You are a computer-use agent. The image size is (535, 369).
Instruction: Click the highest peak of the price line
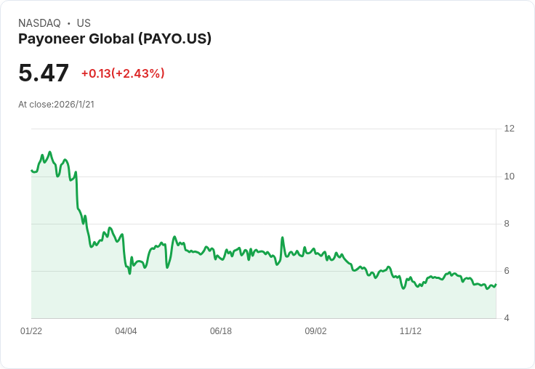click(49, 153)
